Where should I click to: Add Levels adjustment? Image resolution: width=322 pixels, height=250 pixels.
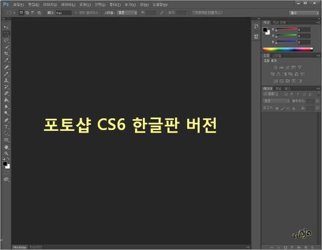282,67
